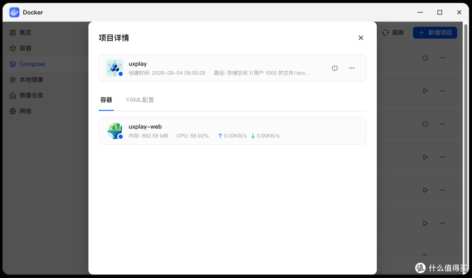Click 创建时间: 2026-09-04 08:00:28 text

coord(167,73)
